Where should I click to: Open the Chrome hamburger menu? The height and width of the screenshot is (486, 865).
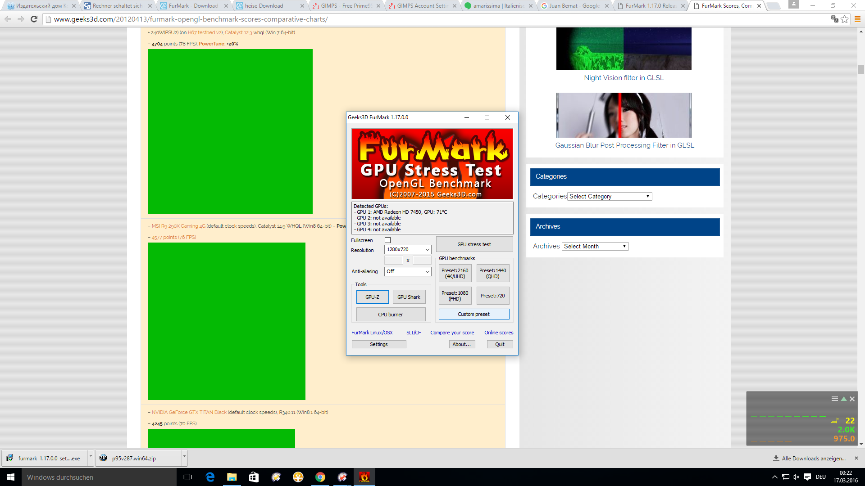click(857, 19)
